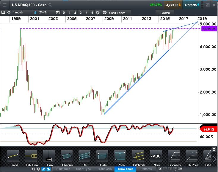The height and width of the screenshot is (172, 218).
Task: Select the Fib Price tool
Action: tap(192, 156)
